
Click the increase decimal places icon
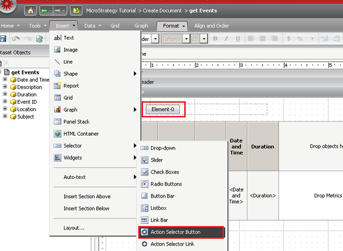pos(324,39)
